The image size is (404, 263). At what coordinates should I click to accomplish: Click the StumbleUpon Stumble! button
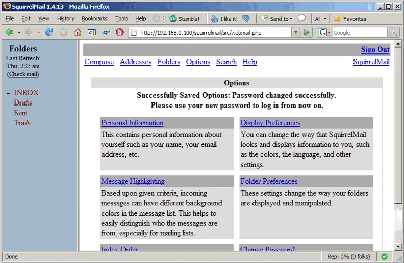point(184,19)
